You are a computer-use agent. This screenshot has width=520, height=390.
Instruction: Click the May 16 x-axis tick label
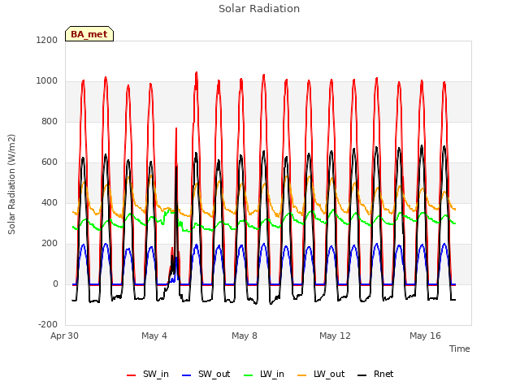(425, 336)
